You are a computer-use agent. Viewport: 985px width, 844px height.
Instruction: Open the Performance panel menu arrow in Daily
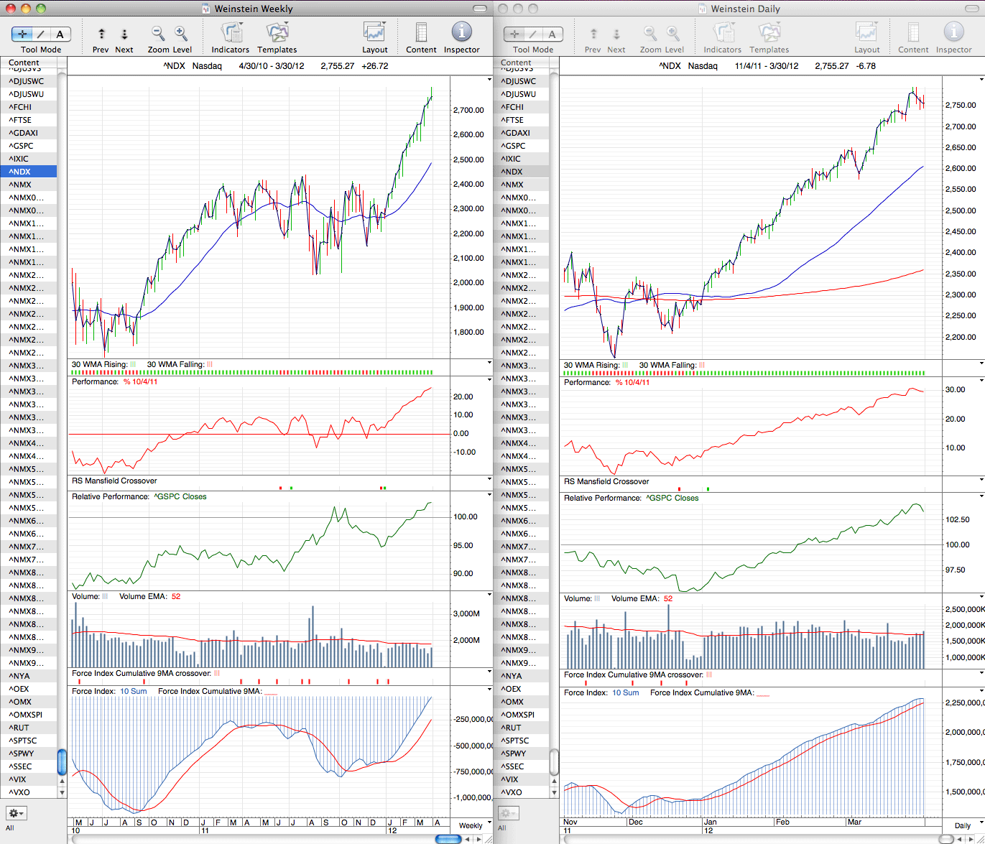[x=981, y=381]
